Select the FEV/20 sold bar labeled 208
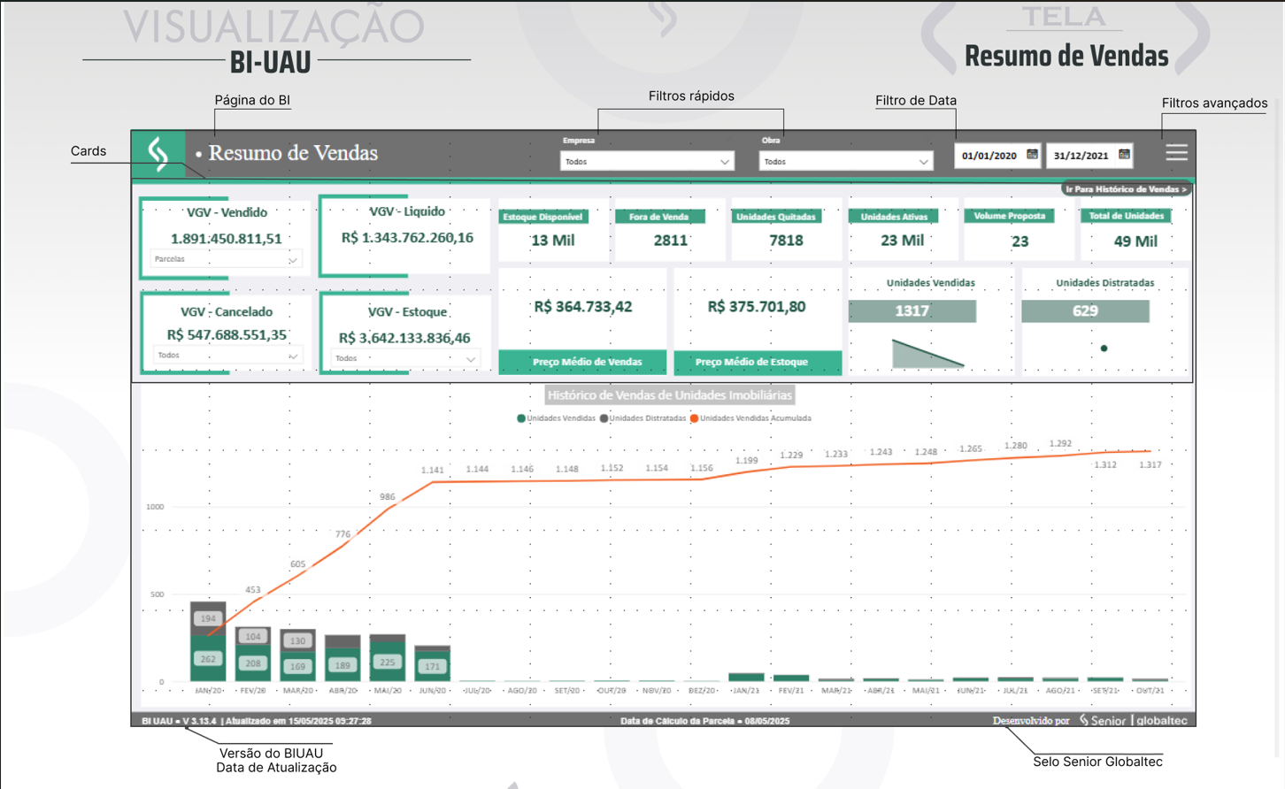 click(x=253, y=663)
